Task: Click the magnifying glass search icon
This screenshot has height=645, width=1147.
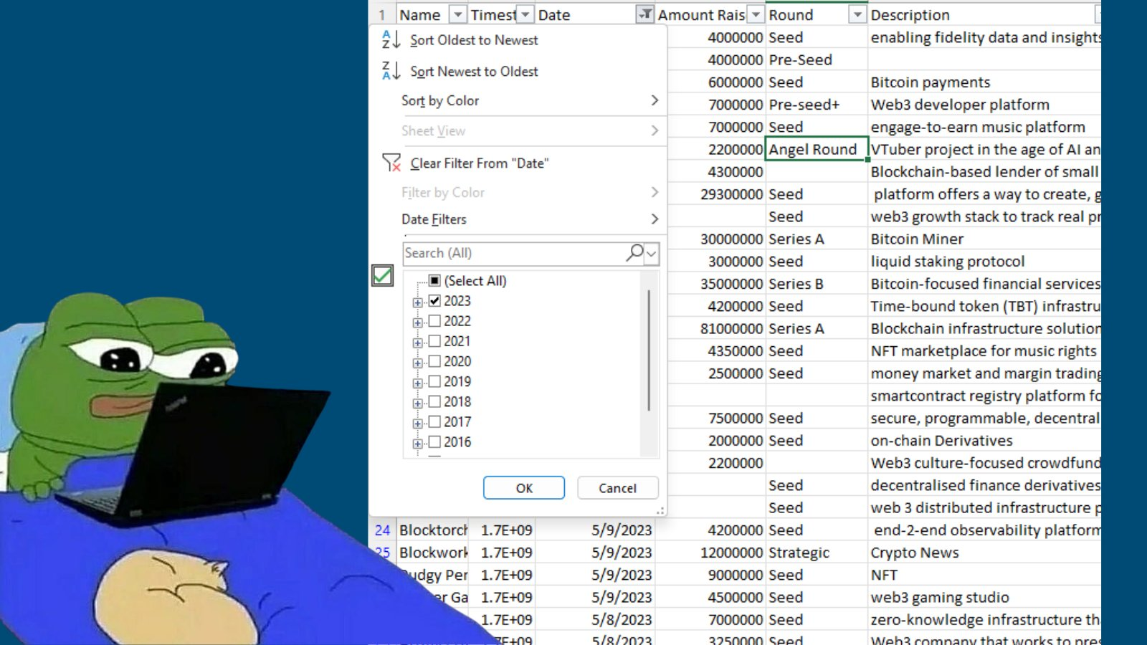Action: coord(634,253)
